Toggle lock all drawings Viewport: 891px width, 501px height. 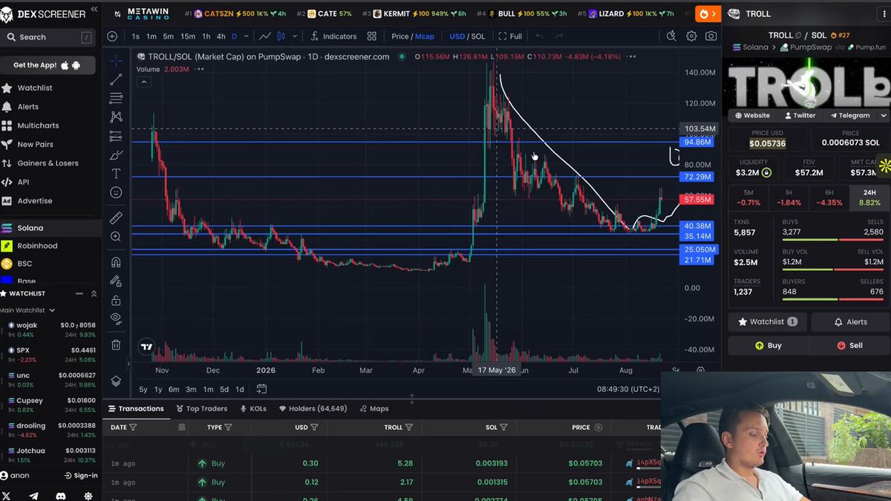[x=116, y=301]
